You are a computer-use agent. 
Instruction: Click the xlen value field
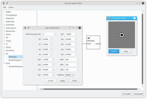click(x=72, y=60)
